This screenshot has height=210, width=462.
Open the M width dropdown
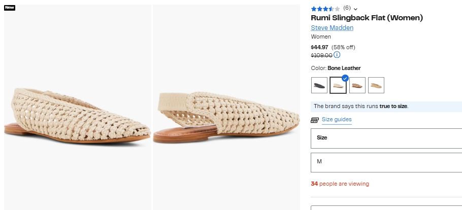pyautogui.click(x=386, y=162)
